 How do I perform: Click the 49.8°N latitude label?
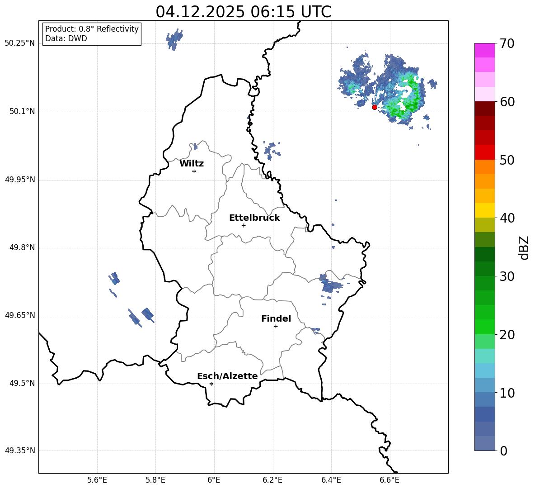[22, 247]
